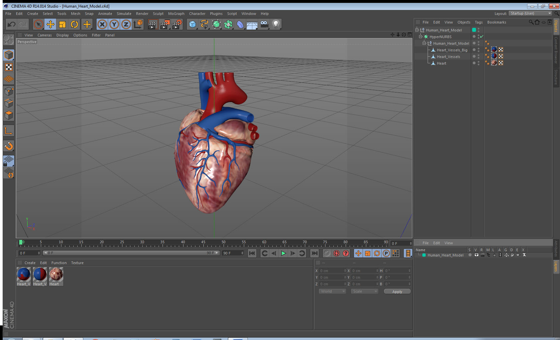Select the Heart_Vessels_Big object
This screenshot has width=560, height=340.
click(x=452, y=50)
